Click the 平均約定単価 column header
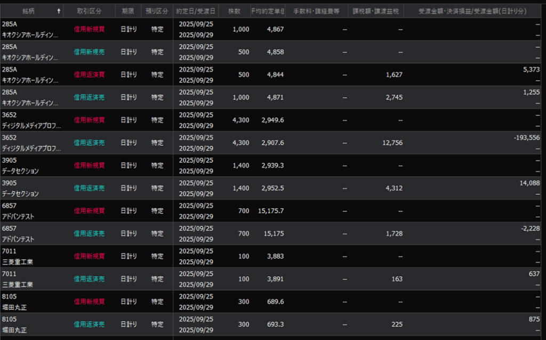546x340 pixels. coord(268,11)
